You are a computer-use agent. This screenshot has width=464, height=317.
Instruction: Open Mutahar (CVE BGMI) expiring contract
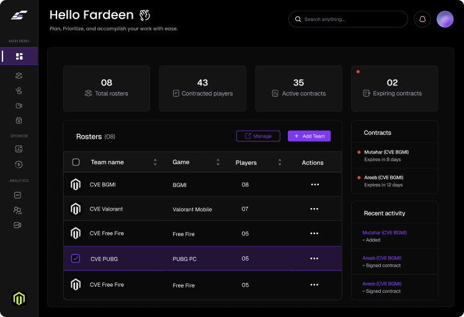[395, 155]
